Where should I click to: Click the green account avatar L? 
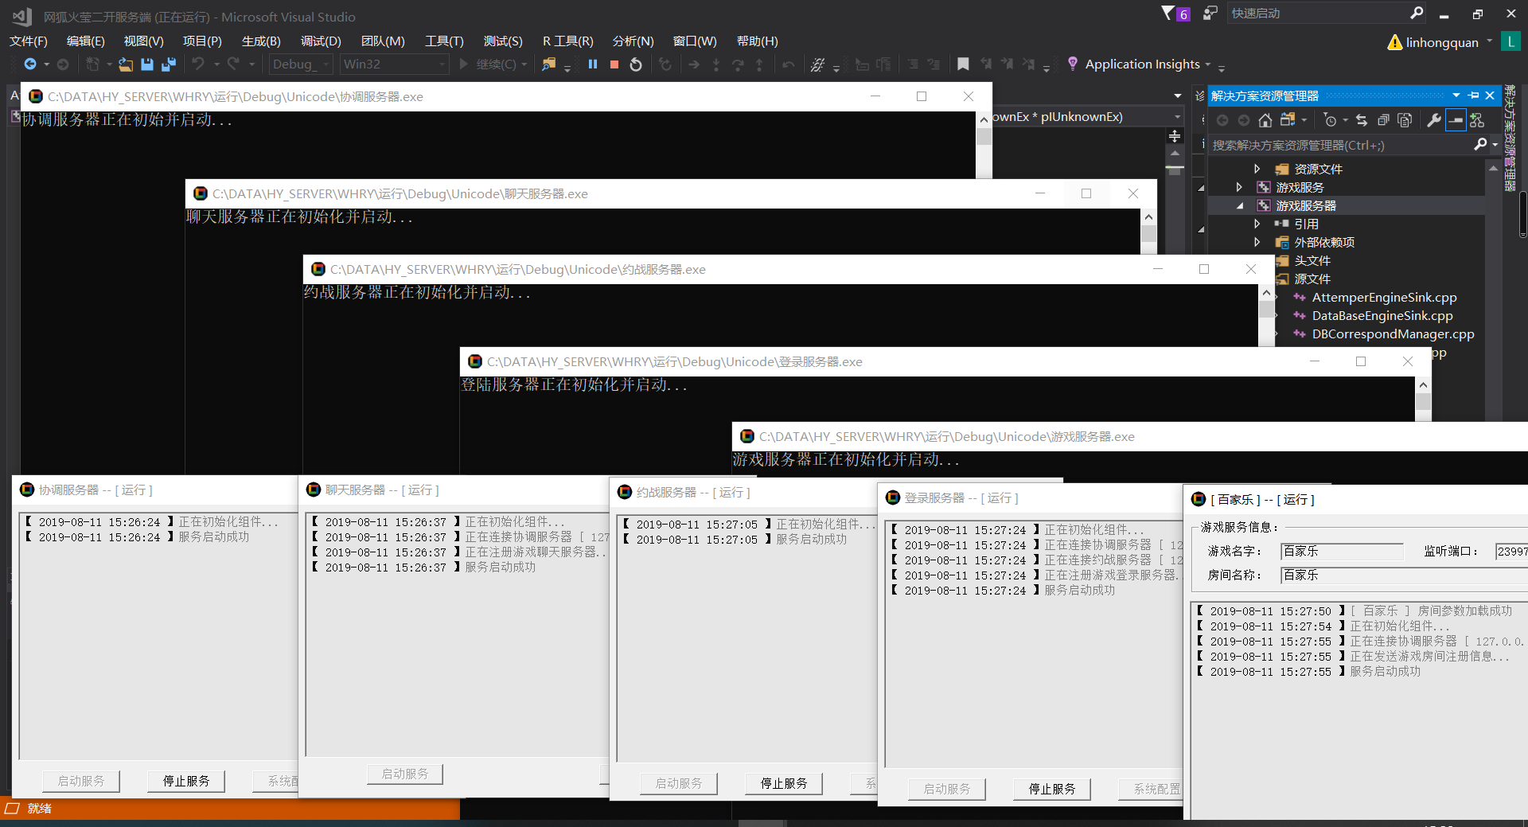[1510, 41]
